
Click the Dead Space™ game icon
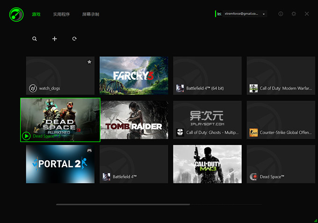[253, 177]
